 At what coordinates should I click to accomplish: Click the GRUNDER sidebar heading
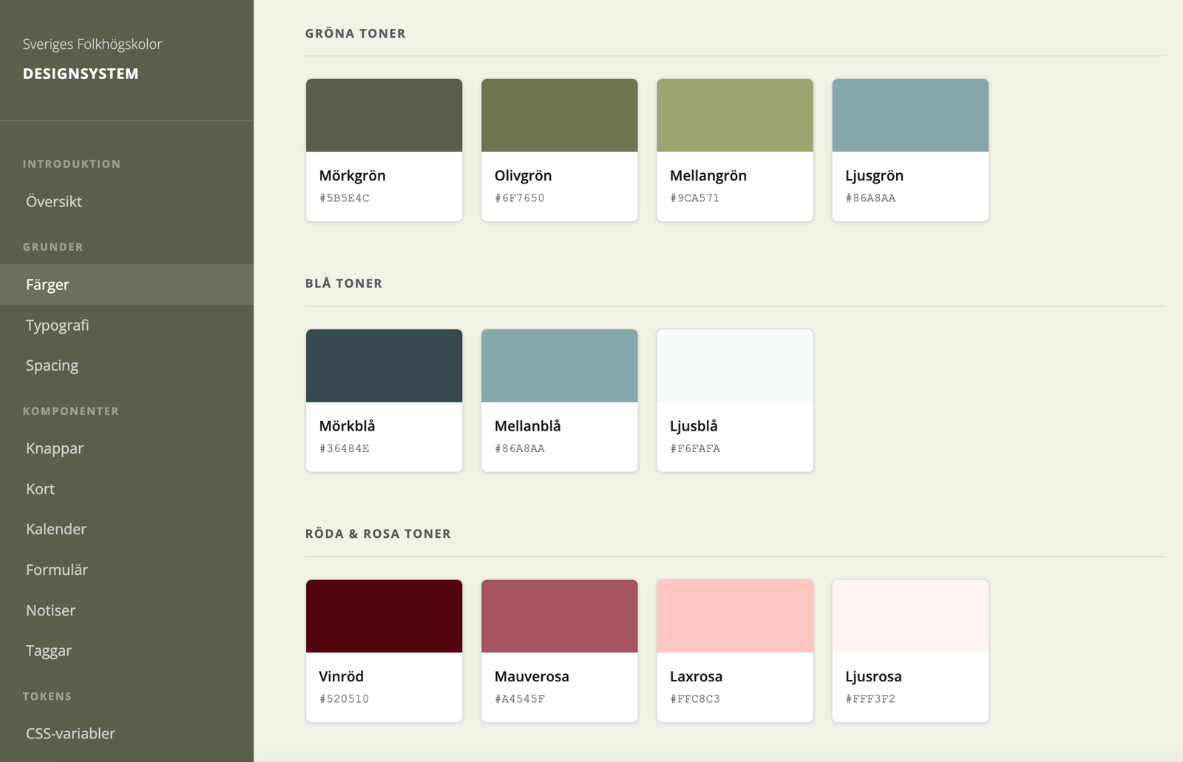point(53,247)
